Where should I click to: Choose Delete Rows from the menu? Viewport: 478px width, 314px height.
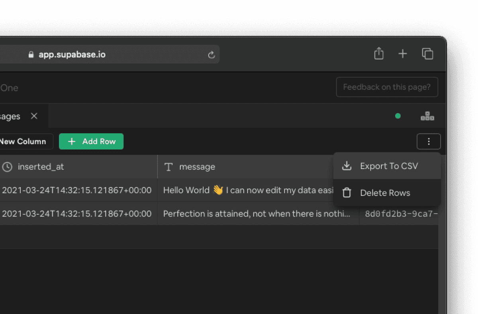click(x=385, y=193)
